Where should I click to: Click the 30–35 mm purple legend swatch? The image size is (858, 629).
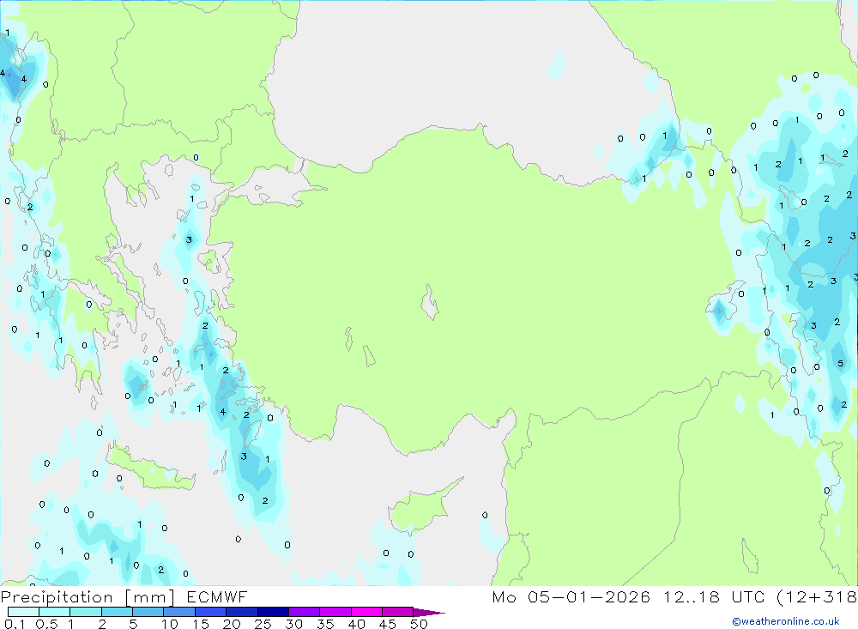[x=305, y=612]
